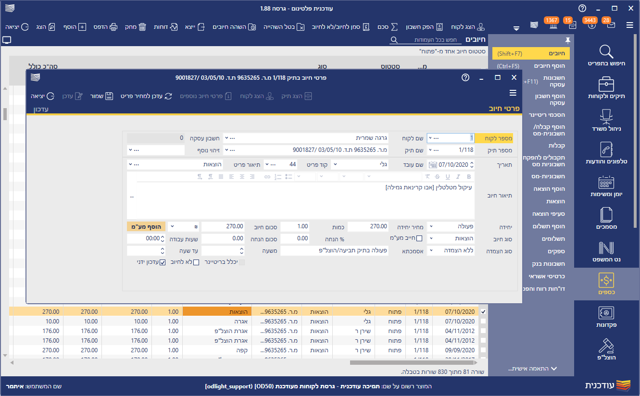Open the 'פקדונות' deposits module

607,317
